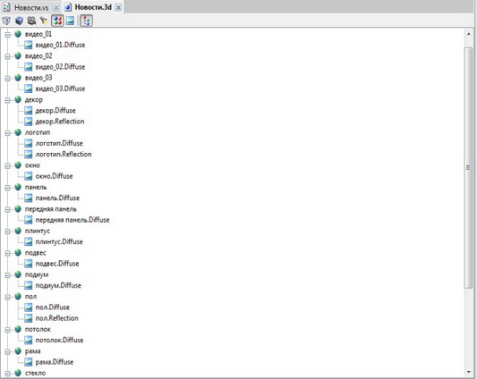Select the окно.Diffuse texture item

[55, 176]
